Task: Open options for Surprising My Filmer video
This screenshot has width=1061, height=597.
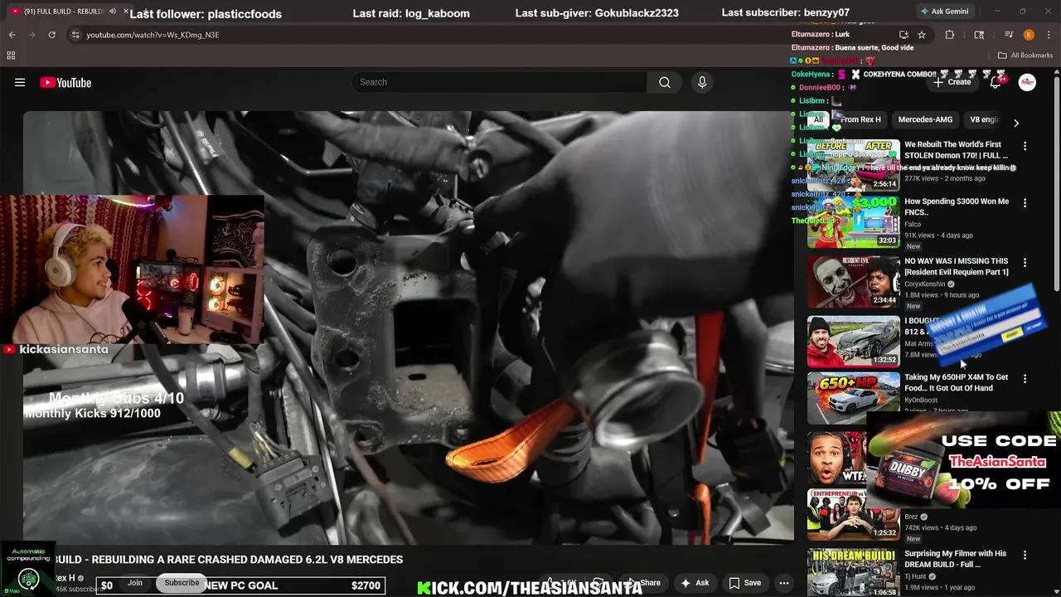Action: coord(1025,556)
